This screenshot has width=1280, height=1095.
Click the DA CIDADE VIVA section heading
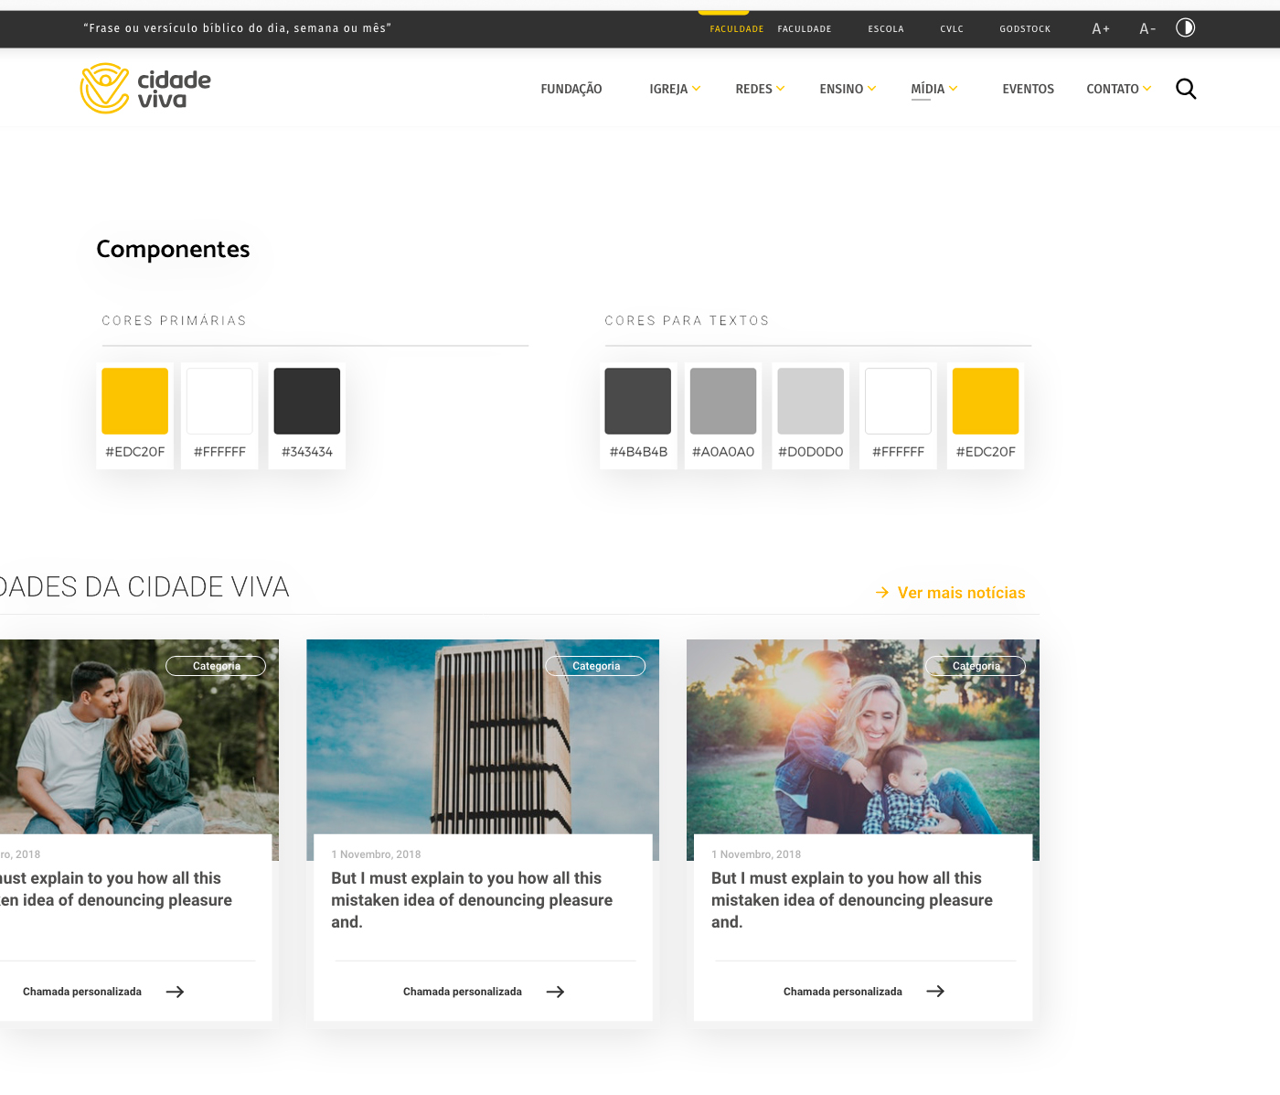[144, 587]
